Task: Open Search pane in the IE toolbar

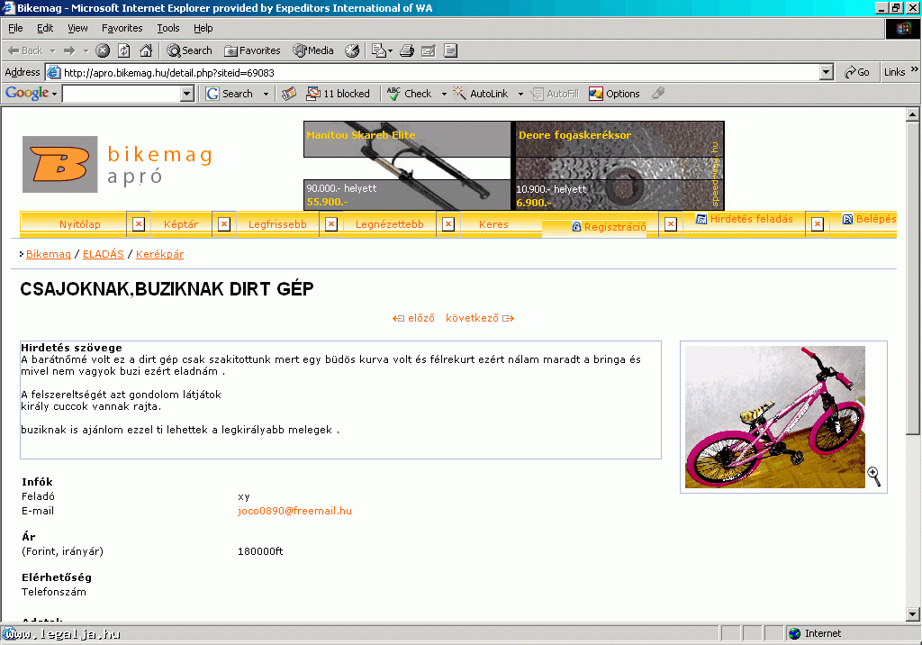Action: pyautogui.click(x=189, y=50)
